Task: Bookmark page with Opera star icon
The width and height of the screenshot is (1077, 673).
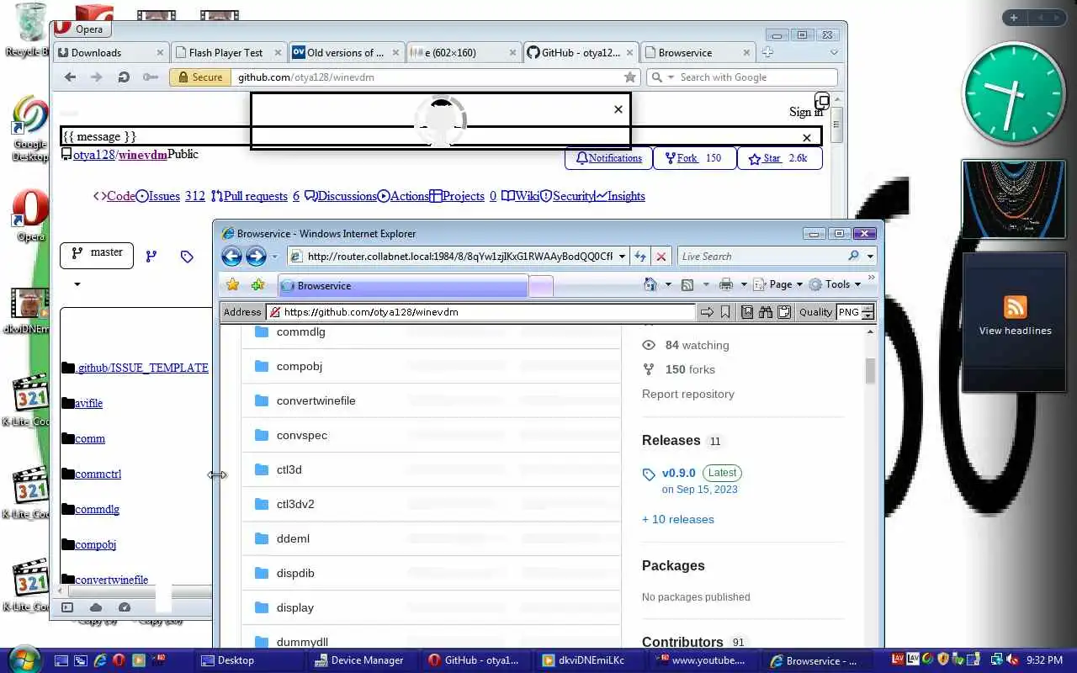Action: coord(629,77)
